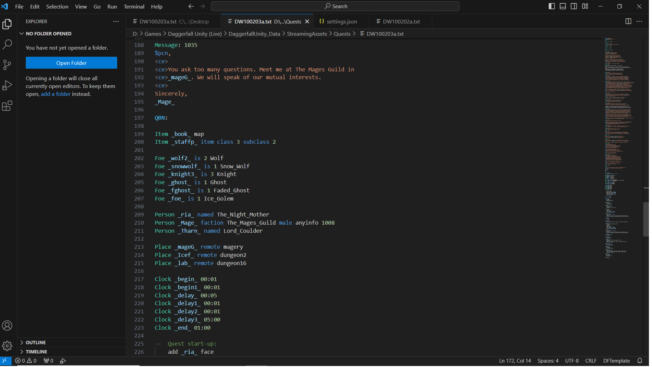Show errors and warnings in status bar
The image size is (652, 367).
(x=26, y=361)
